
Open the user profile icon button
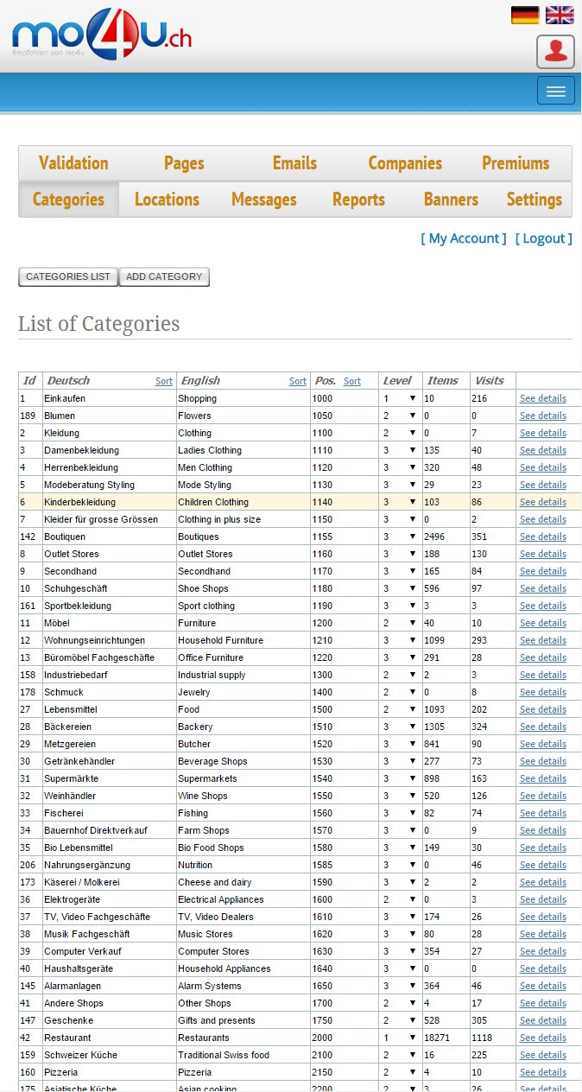click(x=555, y=52)
